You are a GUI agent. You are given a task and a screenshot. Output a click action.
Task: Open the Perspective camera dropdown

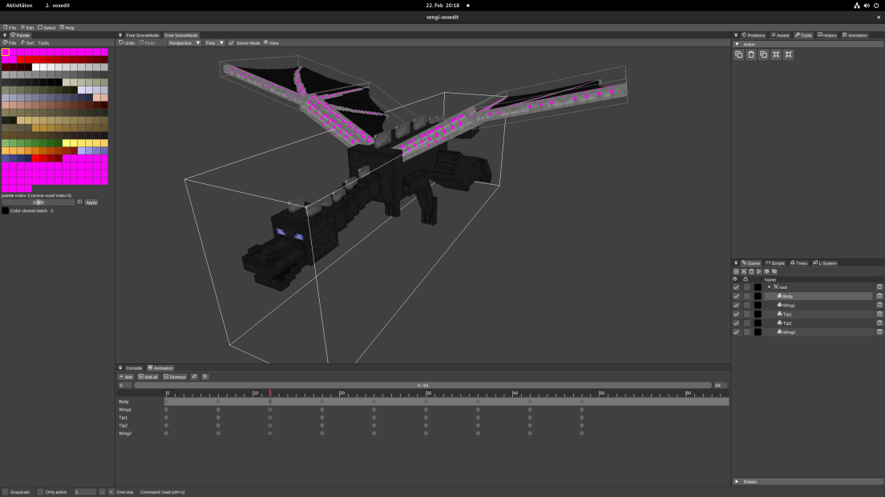click(x=184, y=43)
